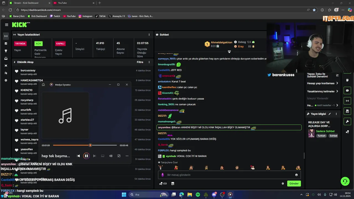Viewport: 354px width, 199px height.
Task: Select the Stream broadcast icon in left sidebar
Action: [x=6, y=36]
